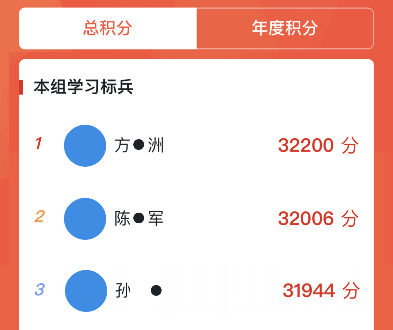Open the avatar next to 陈●军

pos(85,219)
